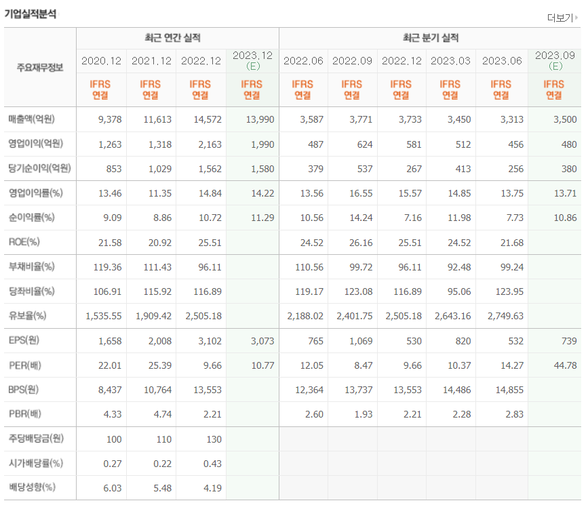
Task: Click the 더보기 arrow icon
Action: (x=576, y=18)
